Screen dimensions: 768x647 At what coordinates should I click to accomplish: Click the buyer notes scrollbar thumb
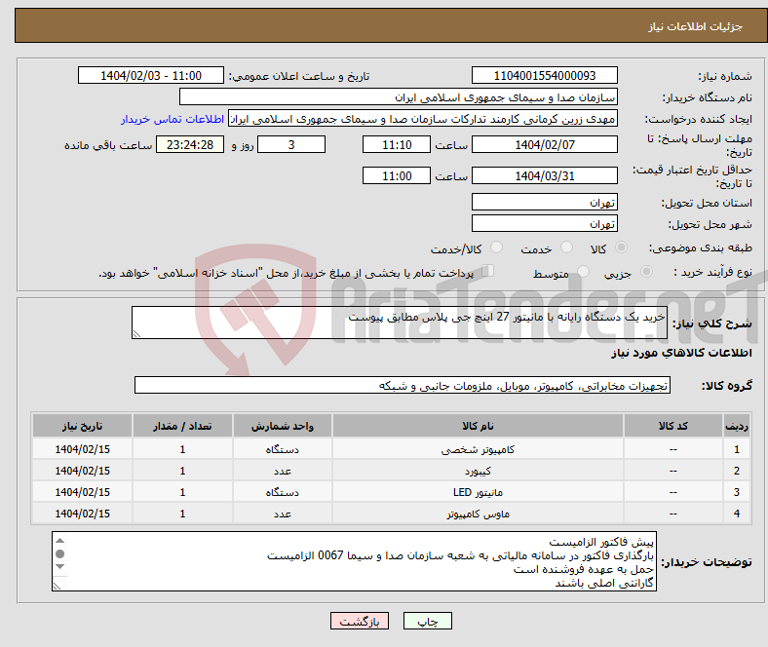click(59, 553)
